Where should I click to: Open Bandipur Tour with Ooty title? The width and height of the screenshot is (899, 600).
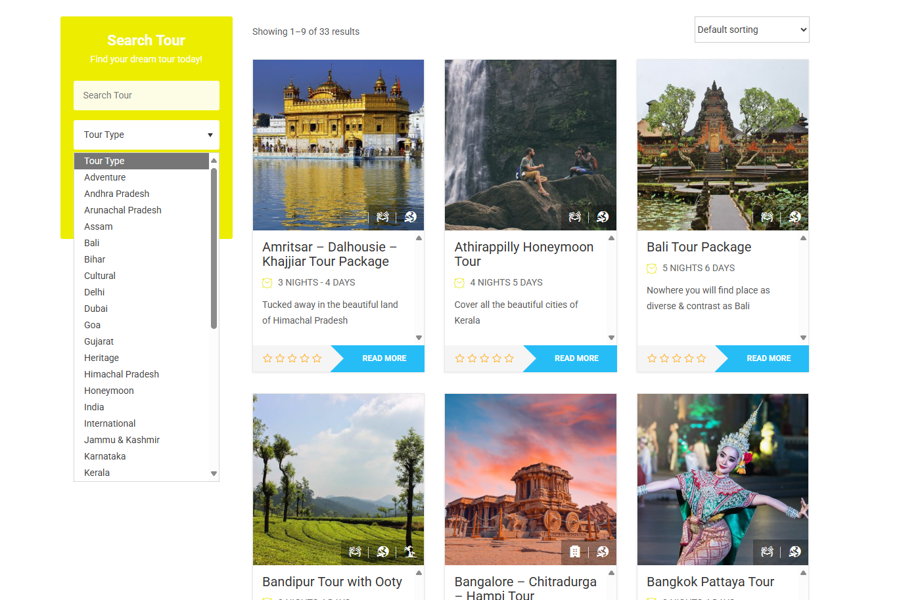[x=332, y=582]
